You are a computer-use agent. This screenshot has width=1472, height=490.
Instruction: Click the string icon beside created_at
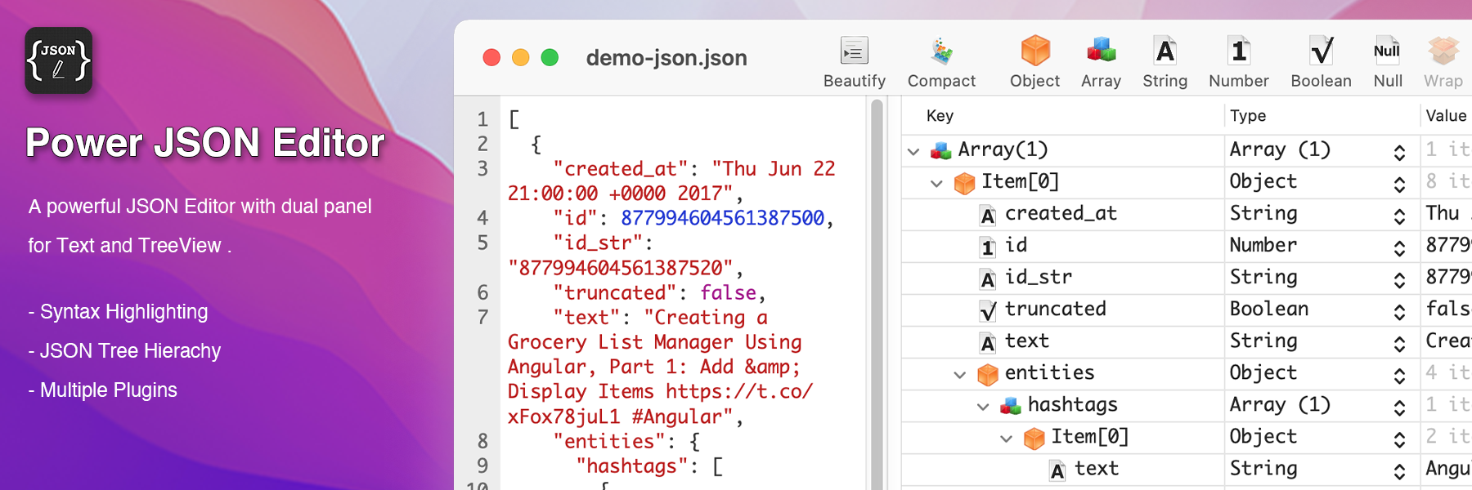988,215
